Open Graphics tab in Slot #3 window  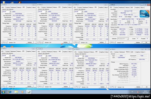(x=101, y=7)
